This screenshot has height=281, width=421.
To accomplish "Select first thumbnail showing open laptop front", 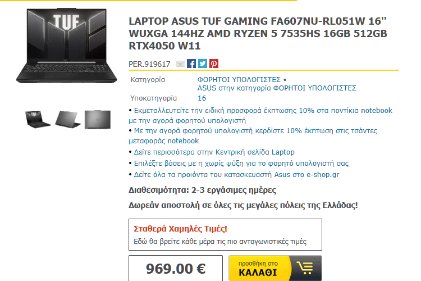I will (x=38, y=119).
